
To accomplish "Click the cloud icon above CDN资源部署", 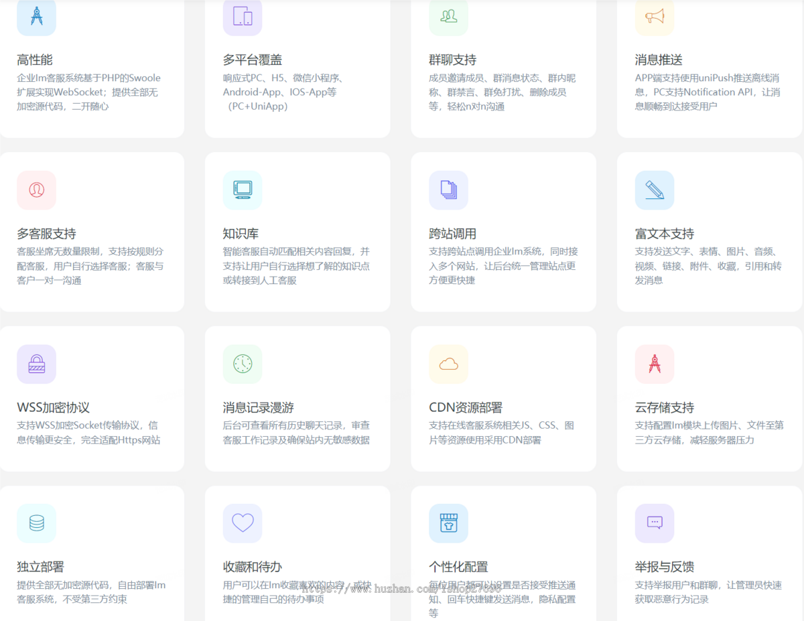I will click(x=448, y=364).
